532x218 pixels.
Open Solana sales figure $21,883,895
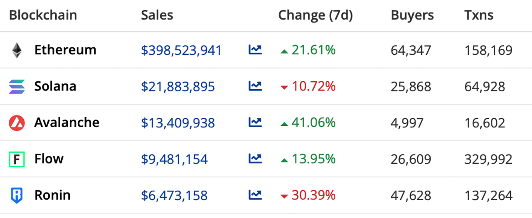[x=178, y=86]
